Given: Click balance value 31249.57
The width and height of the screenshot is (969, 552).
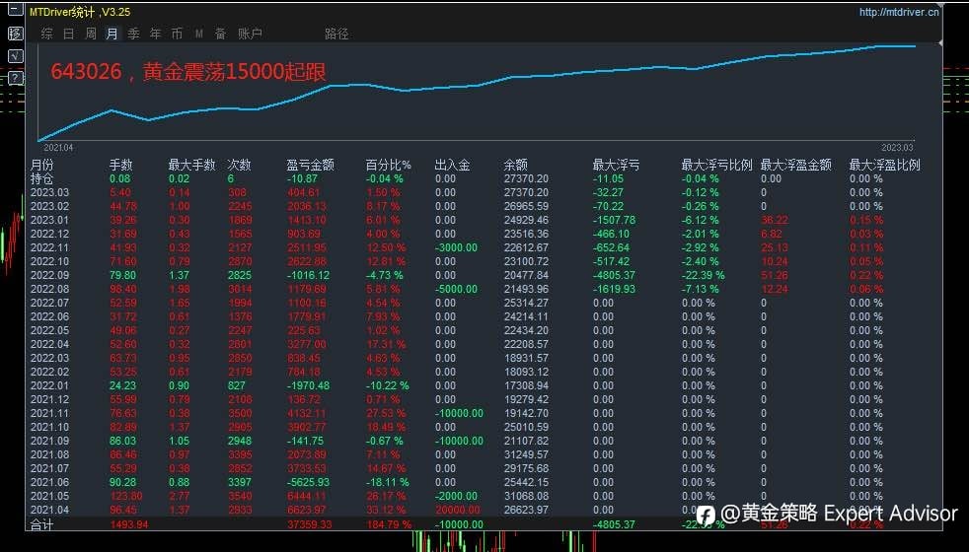Looking at the screenshot, I should [x=526, y=454].
